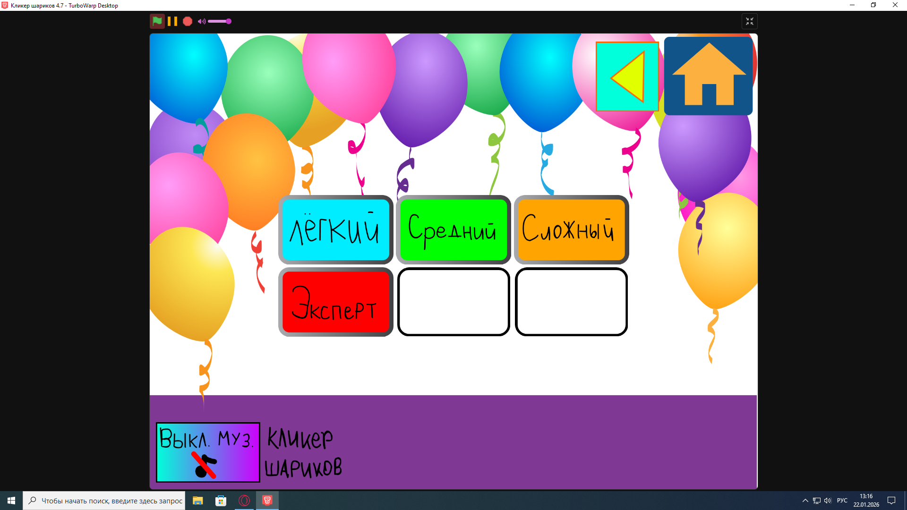The height and width of the screenshot is (510, 907).
Task: Click the green flag start icon
Action: coord(157,21)
